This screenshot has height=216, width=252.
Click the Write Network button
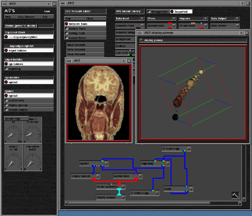click(85, 49)
